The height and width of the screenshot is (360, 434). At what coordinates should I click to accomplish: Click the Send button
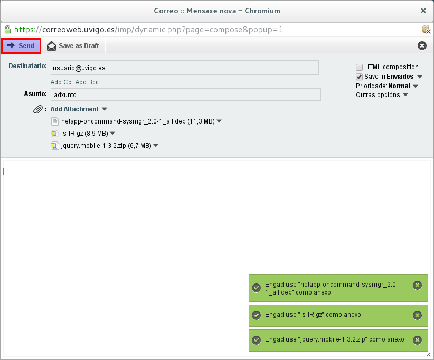click(21, 46)
